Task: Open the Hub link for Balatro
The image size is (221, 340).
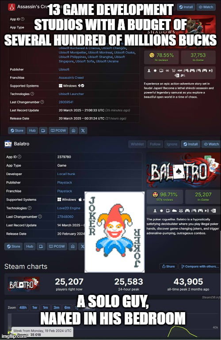Action: tap(30, 246)
